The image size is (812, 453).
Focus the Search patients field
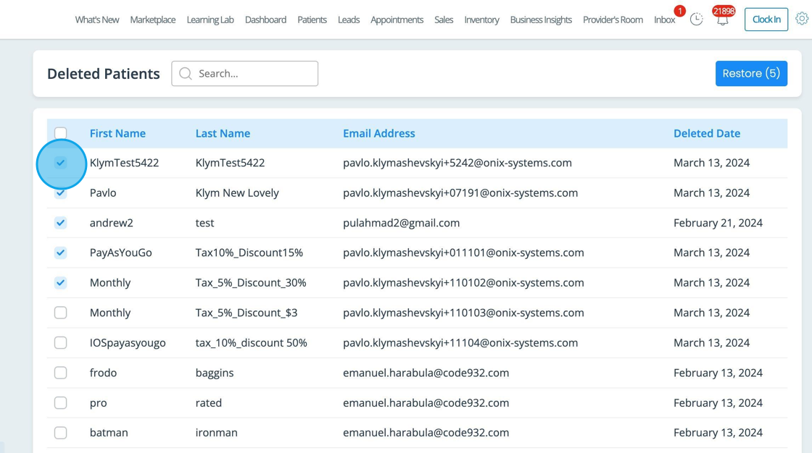pos(245,73)
